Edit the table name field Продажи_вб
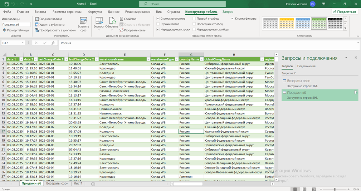361x191 pixels. click(x=16, y=24)
